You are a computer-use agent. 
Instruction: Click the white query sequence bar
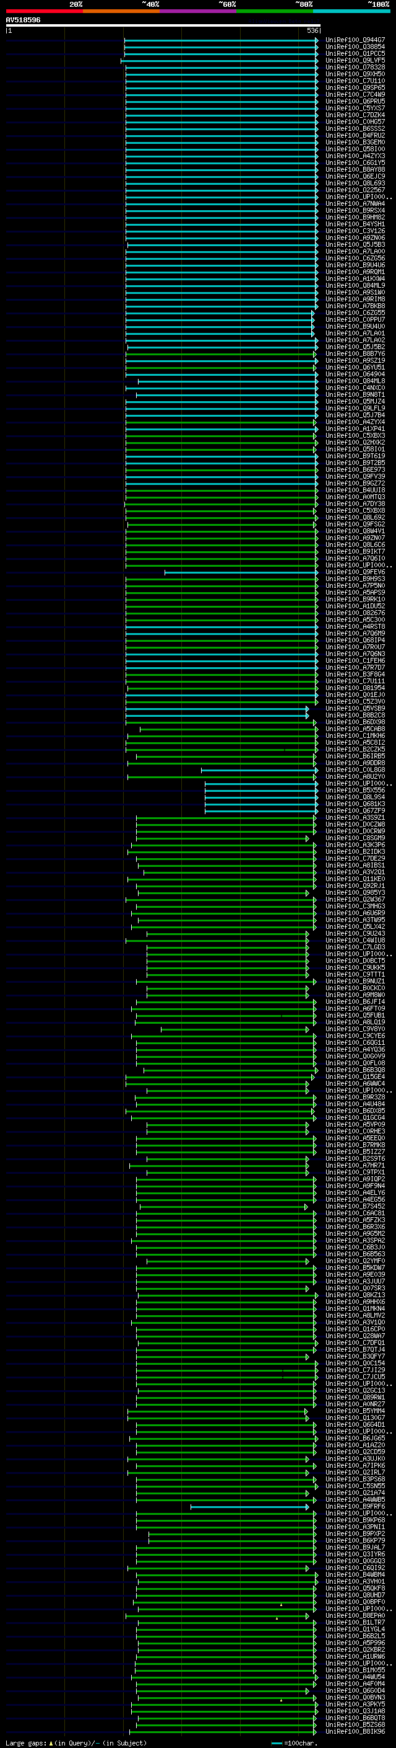point(163,25)
